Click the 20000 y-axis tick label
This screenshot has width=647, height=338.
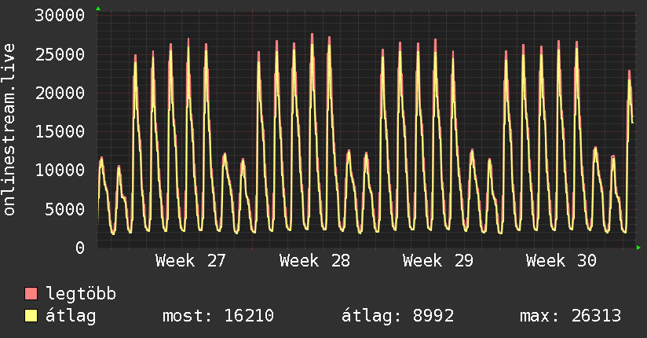click(60, 93)
